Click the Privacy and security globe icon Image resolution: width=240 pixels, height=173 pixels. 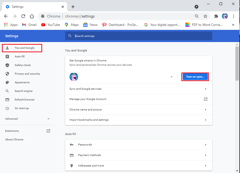(x=7, y=74)
